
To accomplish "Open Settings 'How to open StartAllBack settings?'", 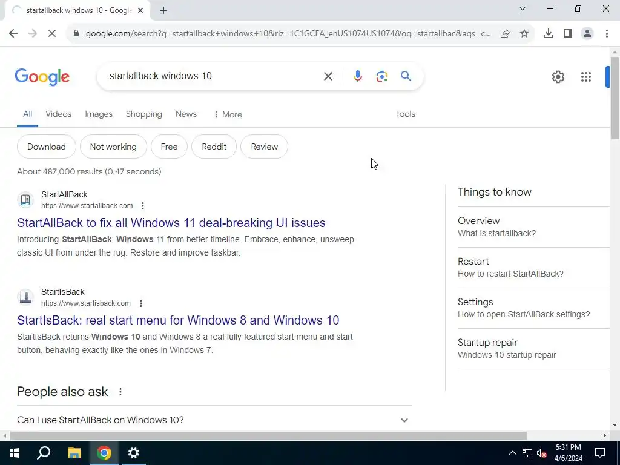I will point(533,308).
